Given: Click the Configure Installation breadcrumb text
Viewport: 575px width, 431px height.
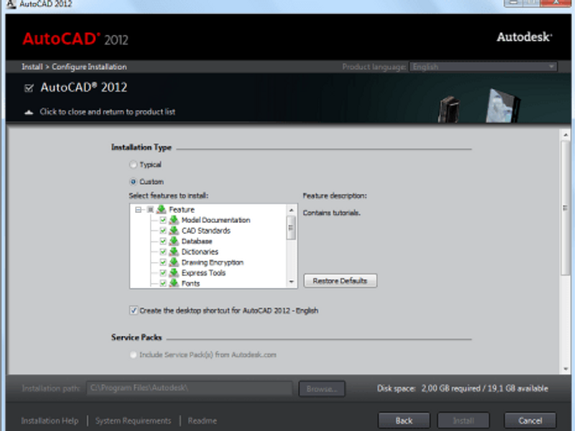Looking at the screenshot, I should [x=89, y=67].
